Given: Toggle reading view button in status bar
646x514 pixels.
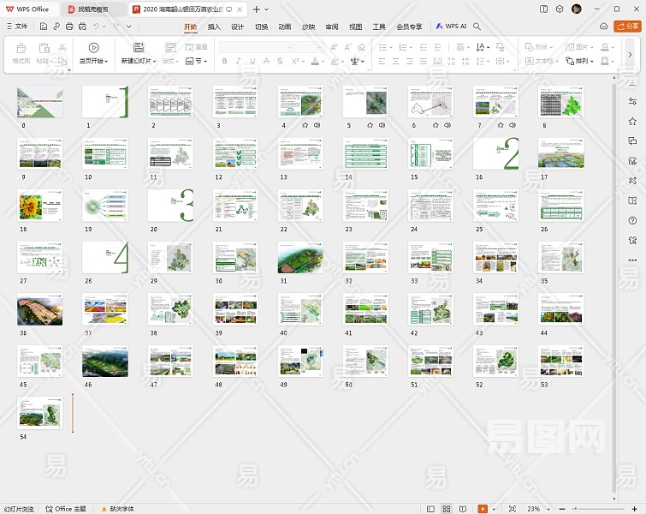Looking at the screenshot, I should click(x=463, y=509).
